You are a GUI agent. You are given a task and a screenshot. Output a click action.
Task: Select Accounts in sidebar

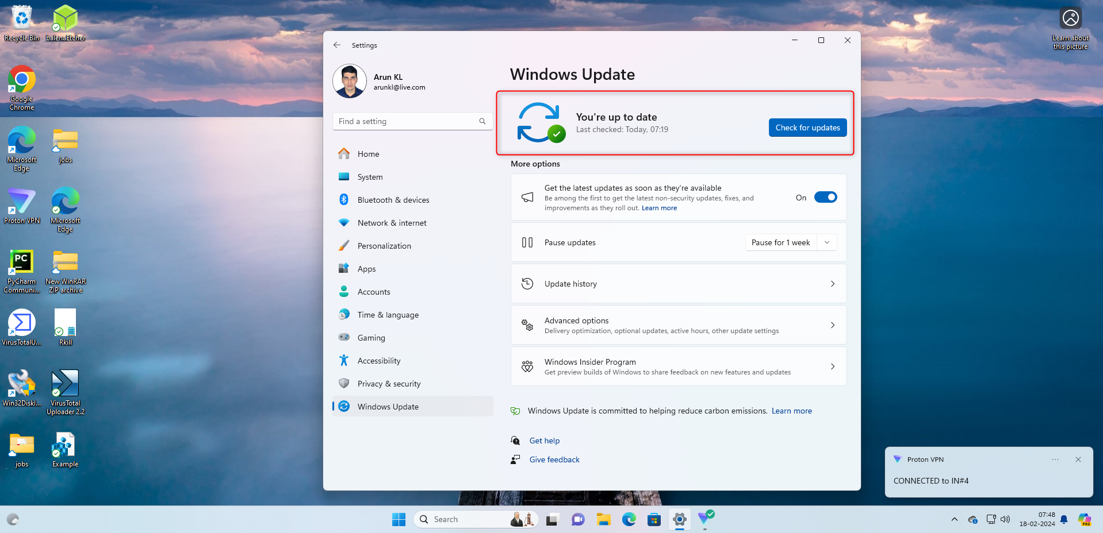[412, 292]
